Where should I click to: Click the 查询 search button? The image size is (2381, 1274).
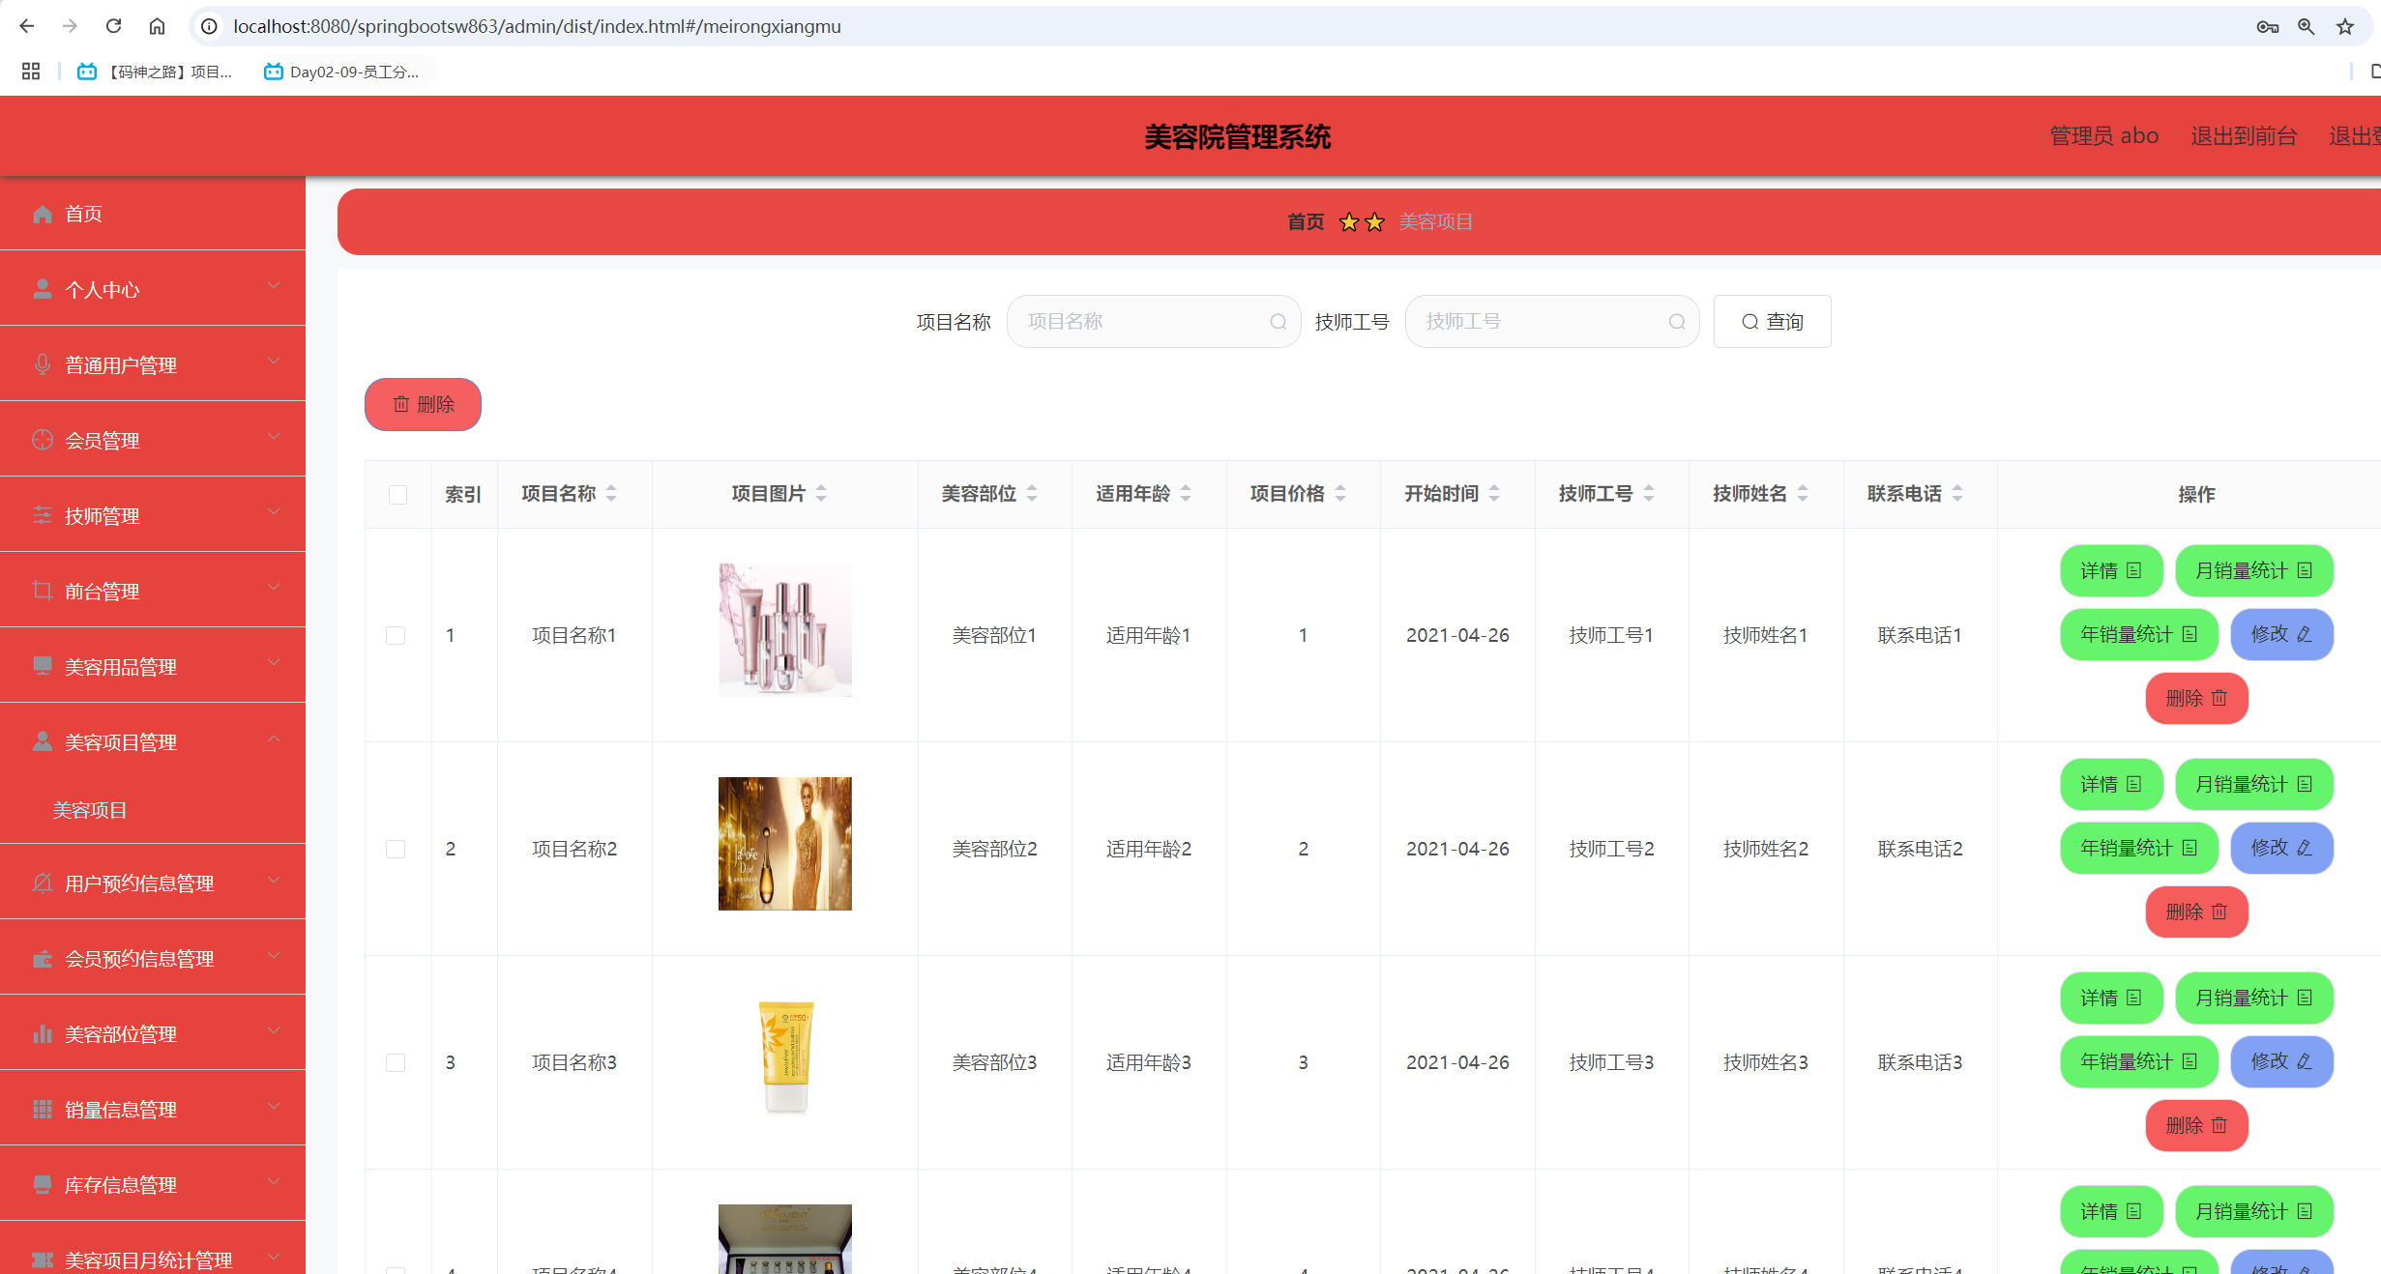point(1772,321)
